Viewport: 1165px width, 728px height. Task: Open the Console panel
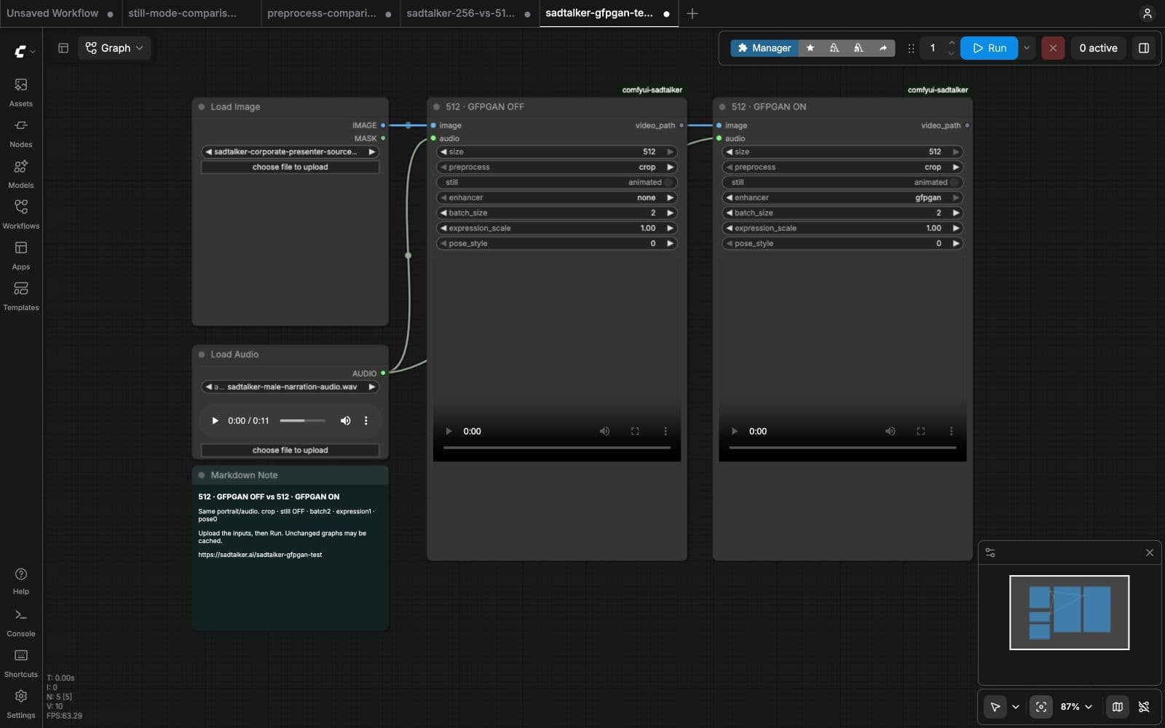[20, 622]
